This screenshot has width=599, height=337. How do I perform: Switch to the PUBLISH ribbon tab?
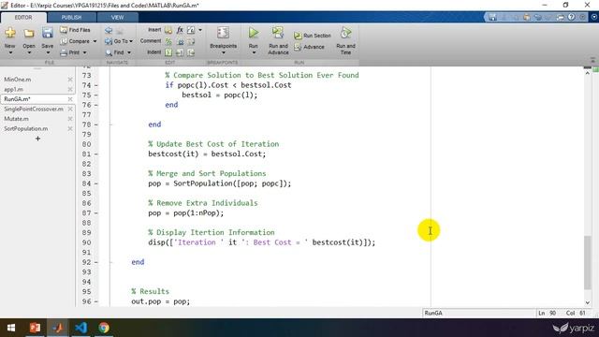click(x=71, y=18)
